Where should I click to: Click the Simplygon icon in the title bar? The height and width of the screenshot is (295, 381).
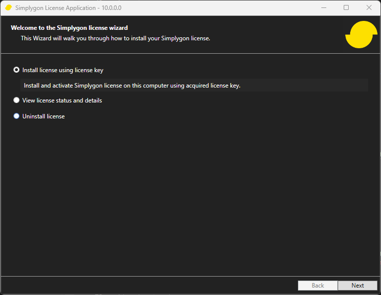8,8
